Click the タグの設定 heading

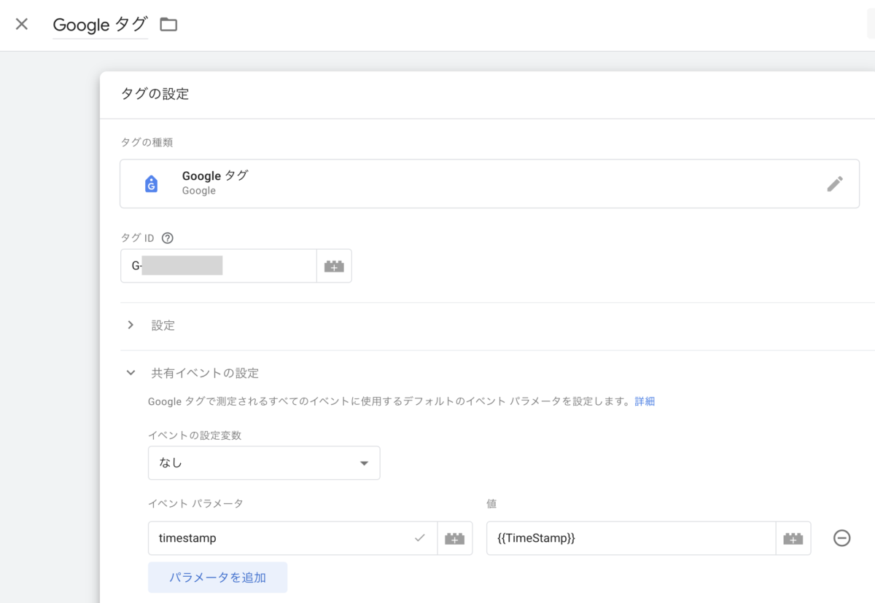[155, 94]
